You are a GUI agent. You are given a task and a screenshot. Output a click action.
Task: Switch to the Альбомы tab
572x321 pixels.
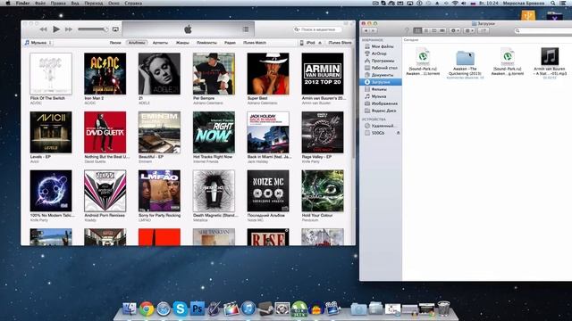pyautogui.click(x=137, y=43)
